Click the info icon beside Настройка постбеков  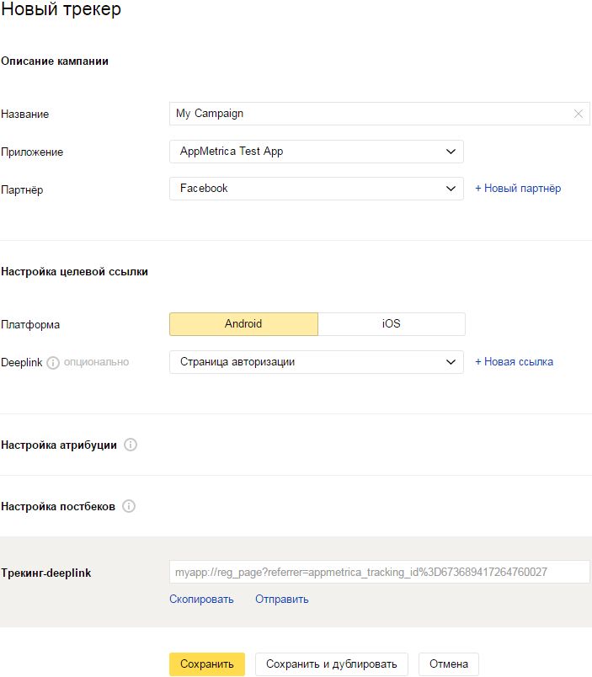(x=128, y=506)
